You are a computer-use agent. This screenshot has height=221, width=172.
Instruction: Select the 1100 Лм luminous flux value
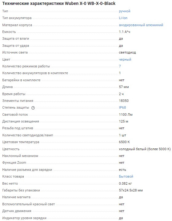click(126, 115)
